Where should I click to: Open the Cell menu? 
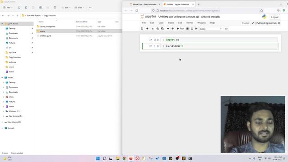tap(180, 23)
